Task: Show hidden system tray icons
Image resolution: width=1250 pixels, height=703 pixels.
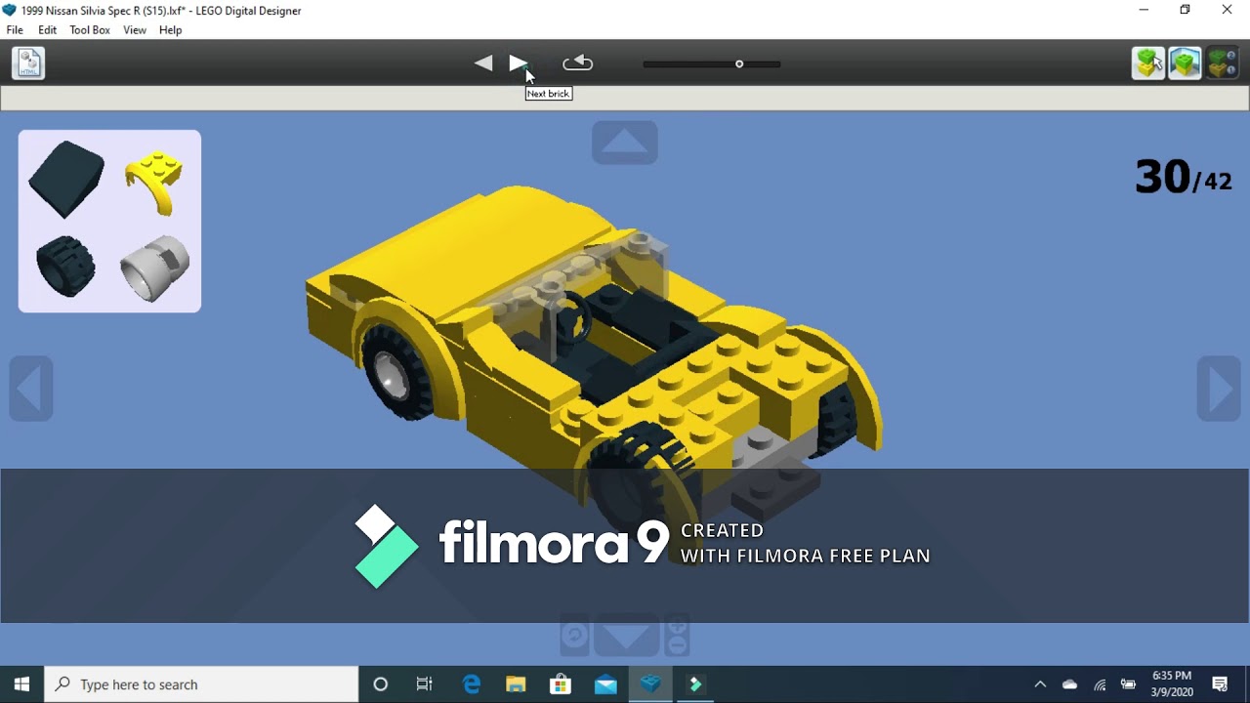Action: 1040,684
